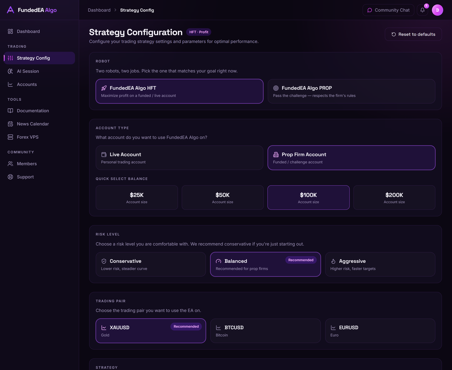Click the chart icon on EURUSD
452x370 pixels.
point(333,328)
